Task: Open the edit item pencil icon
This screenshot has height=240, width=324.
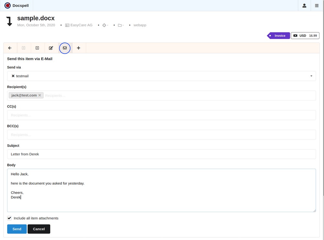Action: pos(51,48)
